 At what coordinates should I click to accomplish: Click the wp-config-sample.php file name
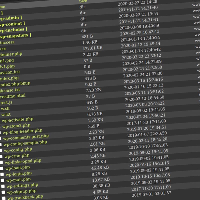point(25,143)
